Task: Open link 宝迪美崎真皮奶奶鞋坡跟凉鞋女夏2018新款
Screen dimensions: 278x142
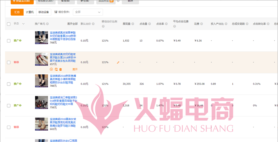Action: (63, 58)
